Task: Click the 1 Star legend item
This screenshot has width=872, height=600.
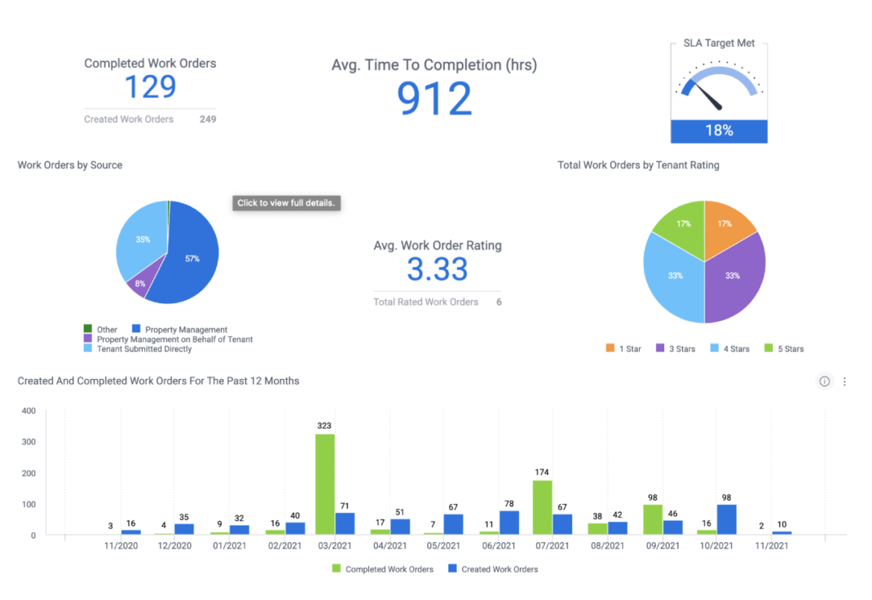Action: (623, 349)
